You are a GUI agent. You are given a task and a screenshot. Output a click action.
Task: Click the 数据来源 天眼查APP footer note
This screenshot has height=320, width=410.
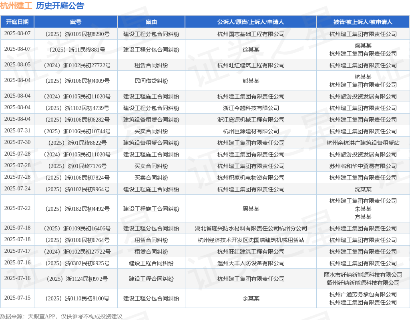(x=61, y=317)
